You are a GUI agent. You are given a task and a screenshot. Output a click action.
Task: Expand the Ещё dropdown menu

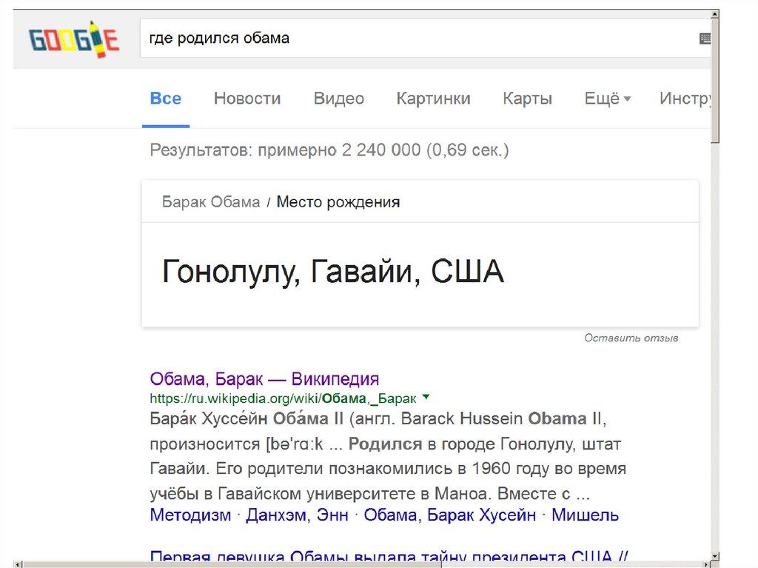607,98
